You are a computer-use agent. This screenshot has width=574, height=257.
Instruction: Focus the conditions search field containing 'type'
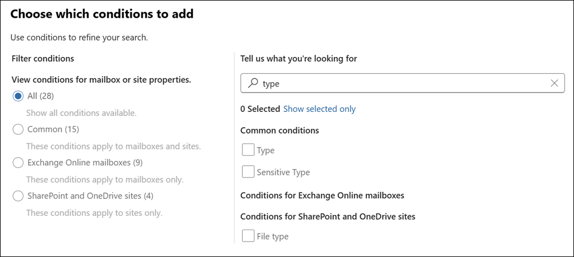pyautogui.click(x=402, y=83)
